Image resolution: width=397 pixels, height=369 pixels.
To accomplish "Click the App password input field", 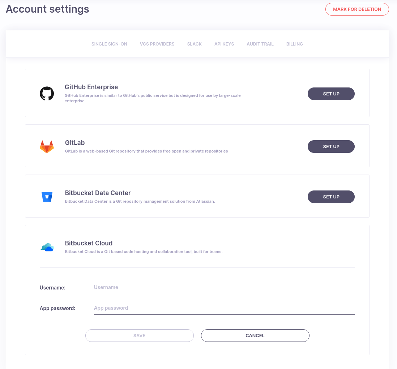I will (x=224, y=308).
